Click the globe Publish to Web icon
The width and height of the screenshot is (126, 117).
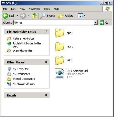coord(9,44)
